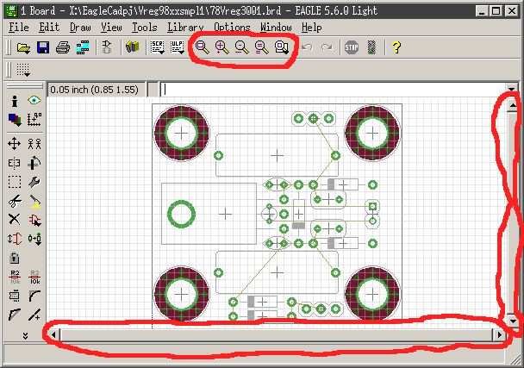Open the library Use books icon
The width and height of the screenshot is (524, 368).
[x=133, y=47]
